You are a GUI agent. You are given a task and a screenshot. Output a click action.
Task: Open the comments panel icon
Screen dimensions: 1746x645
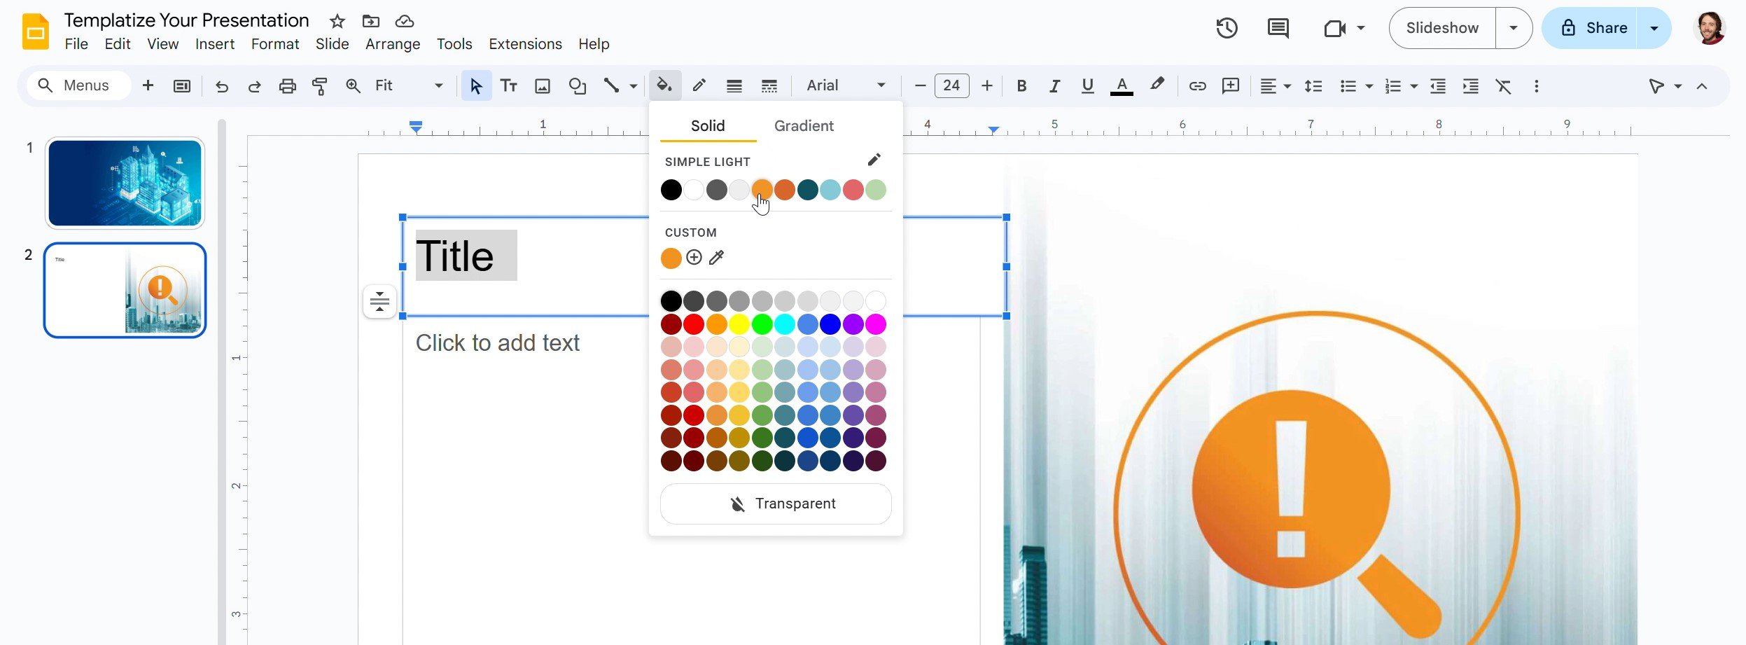pos(1278,28)
